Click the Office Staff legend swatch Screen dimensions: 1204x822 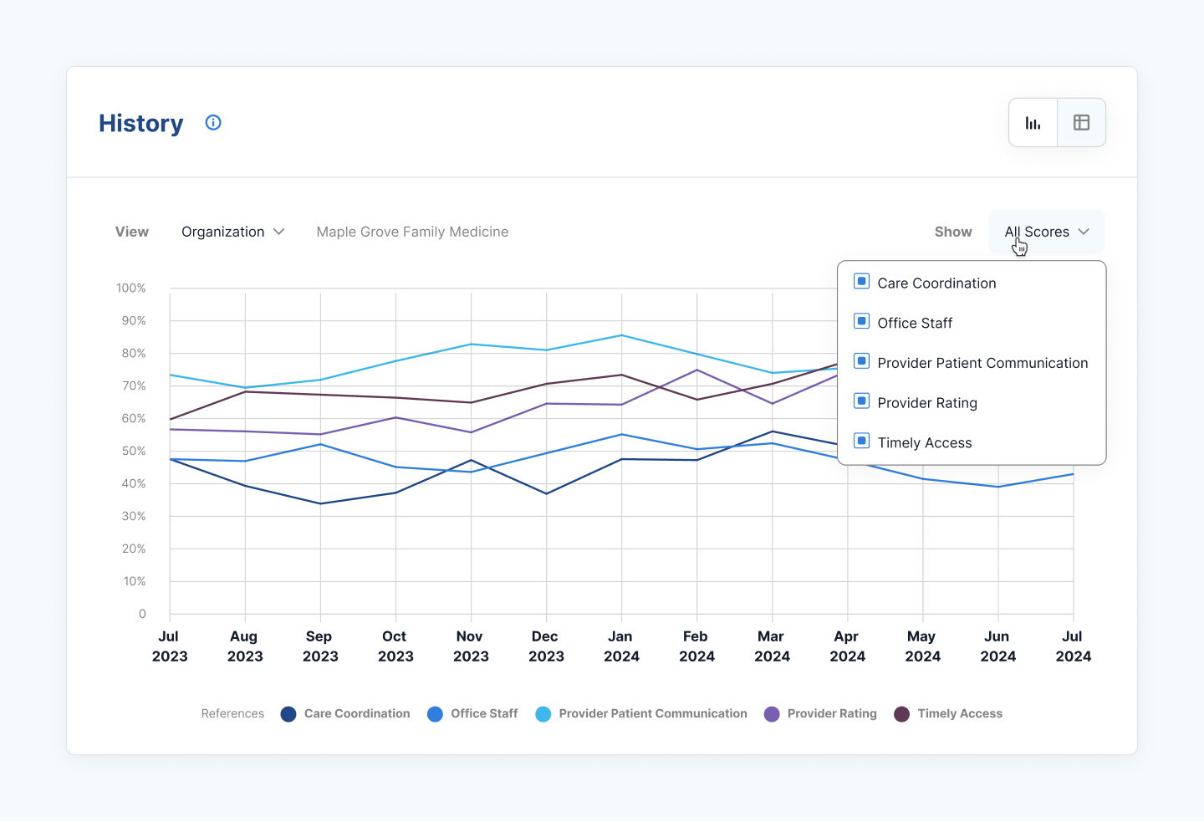[435, 714]
